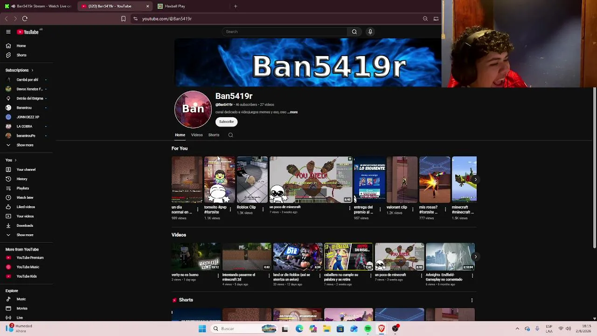Open more options for 'Roblox Clip'

tap(263, 210)
